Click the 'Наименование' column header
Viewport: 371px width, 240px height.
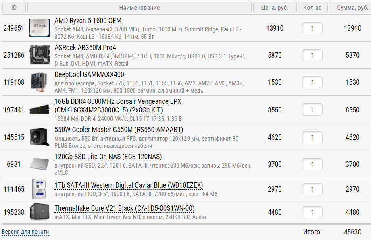tap(140, 8)
